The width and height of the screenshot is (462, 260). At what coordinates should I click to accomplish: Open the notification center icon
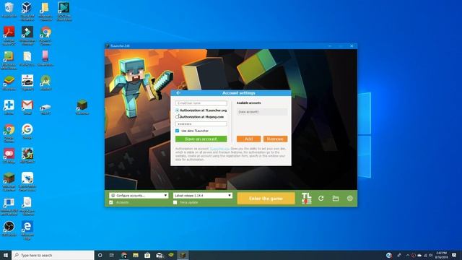click(454, 255)
